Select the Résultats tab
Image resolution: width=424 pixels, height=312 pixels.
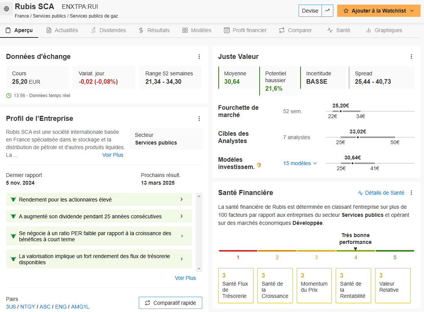pos(154,30)
